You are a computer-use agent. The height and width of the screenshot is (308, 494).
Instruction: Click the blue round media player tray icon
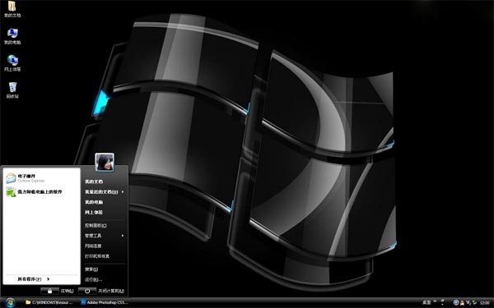point(456,302)
